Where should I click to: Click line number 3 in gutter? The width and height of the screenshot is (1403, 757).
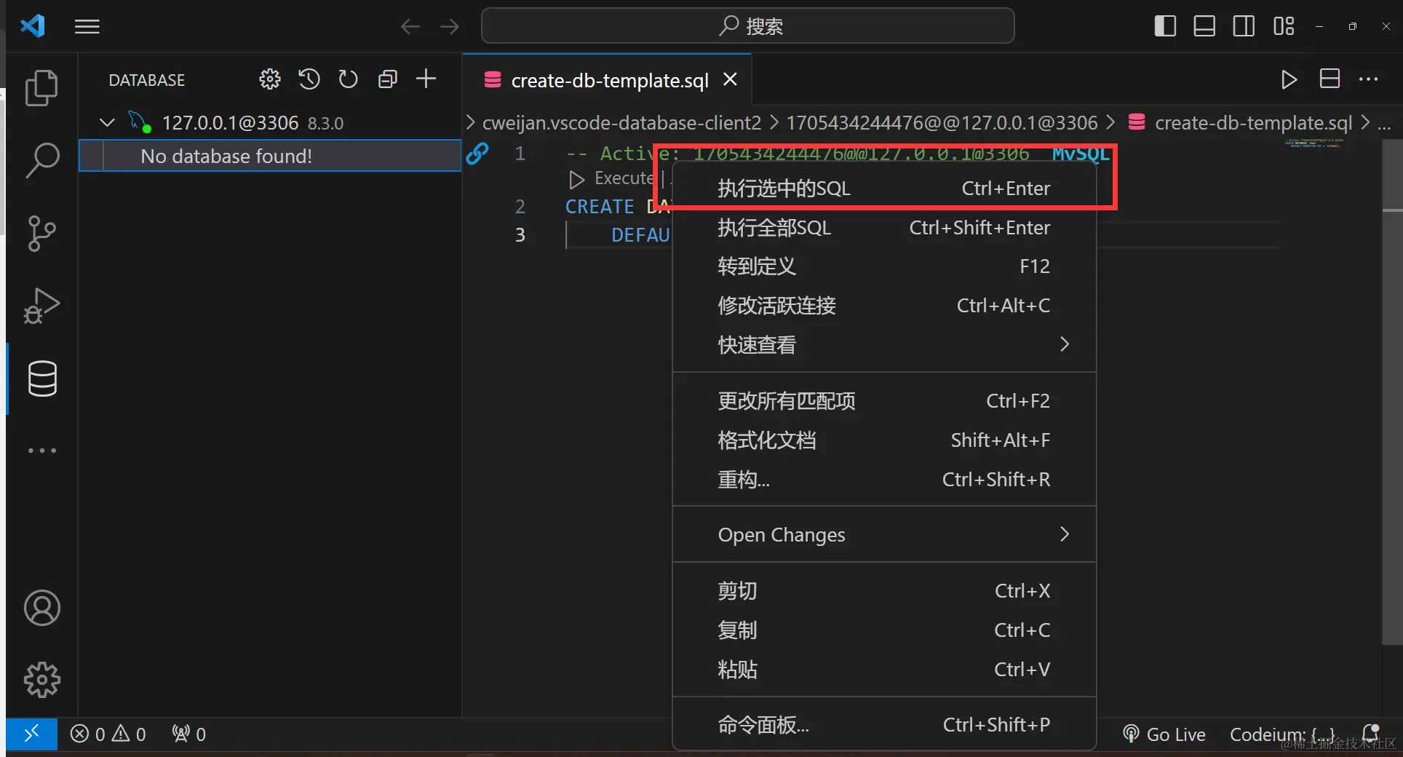[520, 234]
